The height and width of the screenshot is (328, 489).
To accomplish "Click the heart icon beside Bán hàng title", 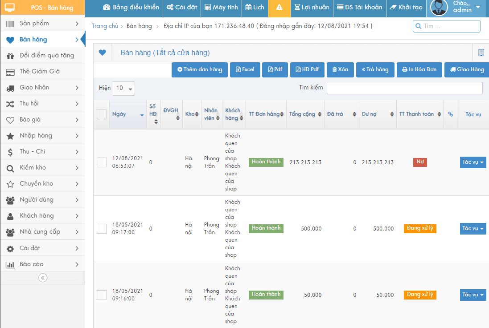I will point(102,53).
